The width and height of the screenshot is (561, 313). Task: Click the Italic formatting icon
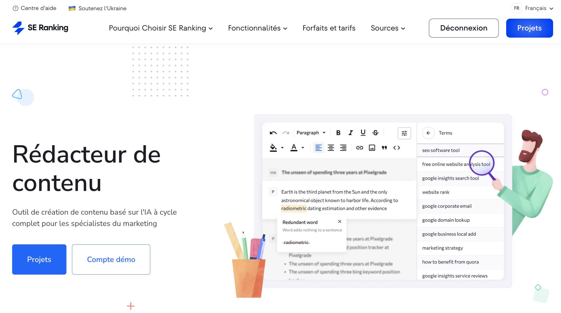pos(351,132)
